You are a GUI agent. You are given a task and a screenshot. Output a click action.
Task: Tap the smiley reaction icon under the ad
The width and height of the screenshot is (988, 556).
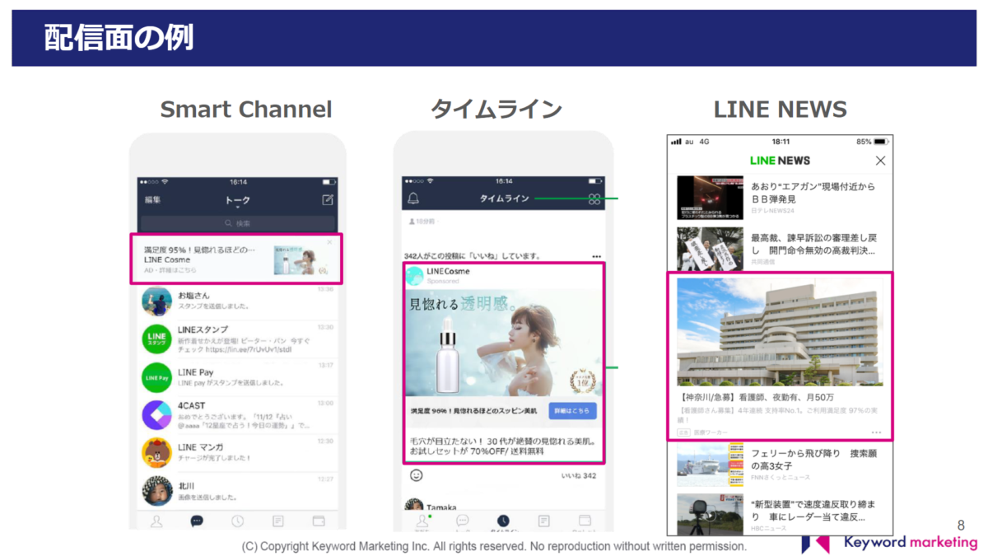pyautogui.click(x=417, y=475)
